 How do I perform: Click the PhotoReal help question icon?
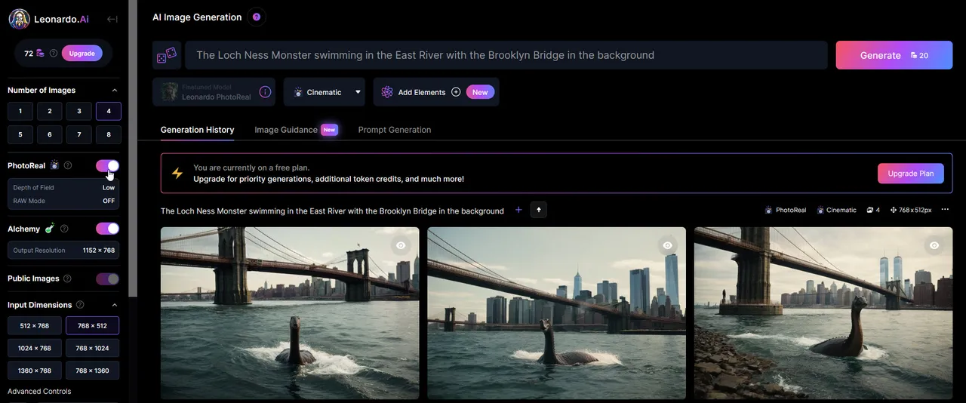pyautogui.click(x=68, y=165)
